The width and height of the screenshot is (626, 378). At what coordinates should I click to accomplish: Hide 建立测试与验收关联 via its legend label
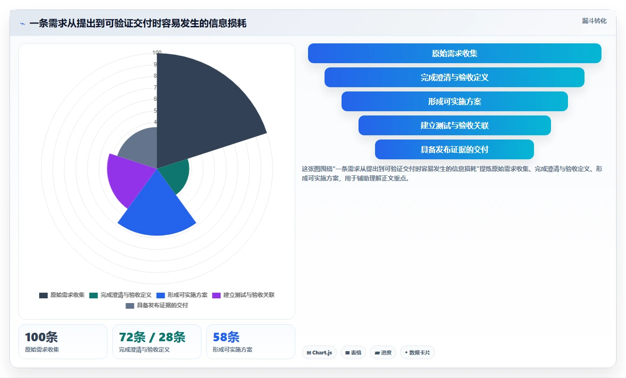pos(249,295)
